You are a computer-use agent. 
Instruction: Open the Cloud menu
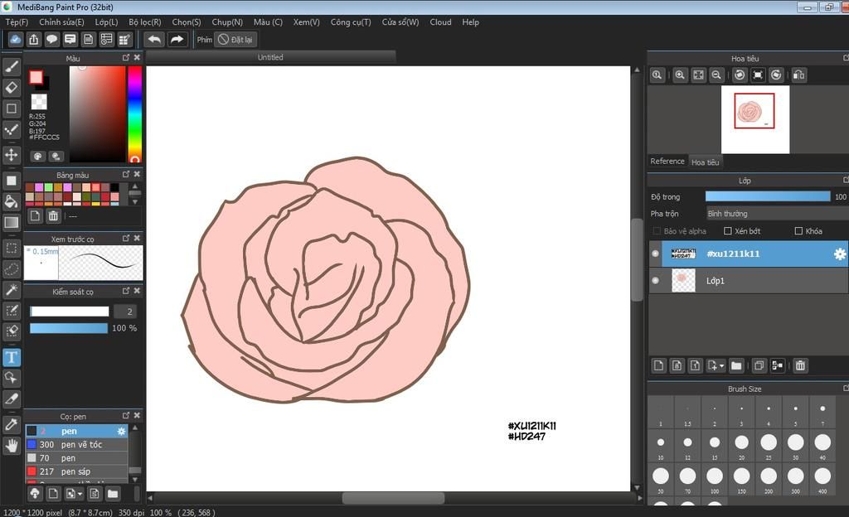(440, 22)
